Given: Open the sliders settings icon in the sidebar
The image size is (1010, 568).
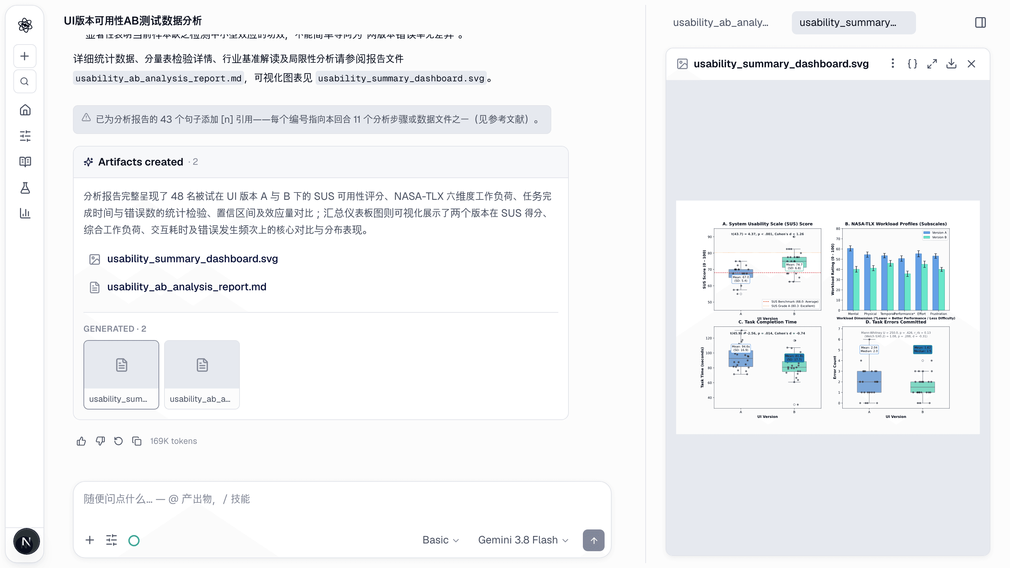Looking at the screenshot, I should coord(25,136).
